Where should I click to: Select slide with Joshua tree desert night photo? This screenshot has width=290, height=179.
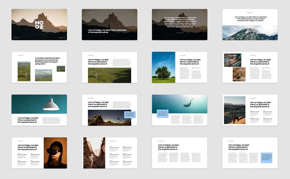pyautogui.click(x=110, y=110)
